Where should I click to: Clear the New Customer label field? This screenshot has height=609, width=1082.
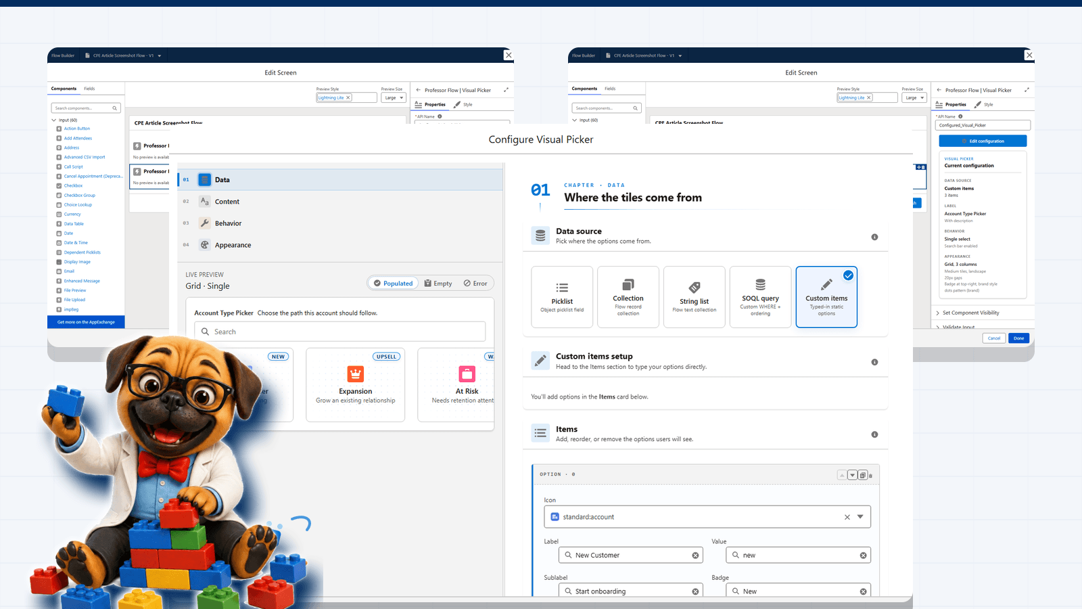(695, 554)
